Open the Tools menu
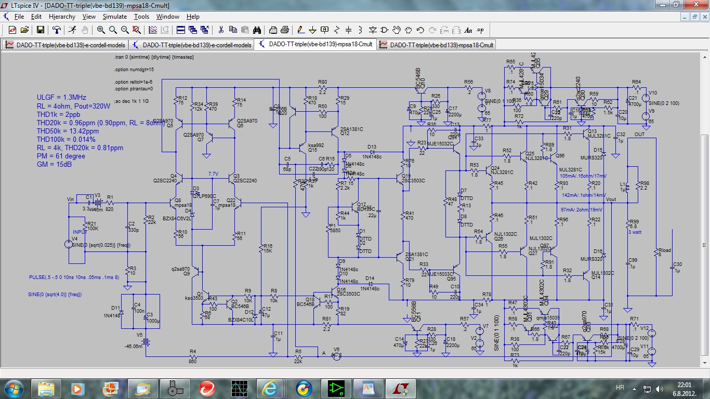 (141, 17)
